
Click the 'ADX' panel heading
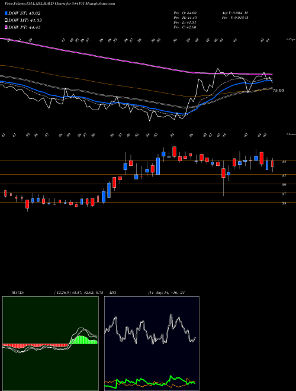(112, 293)
